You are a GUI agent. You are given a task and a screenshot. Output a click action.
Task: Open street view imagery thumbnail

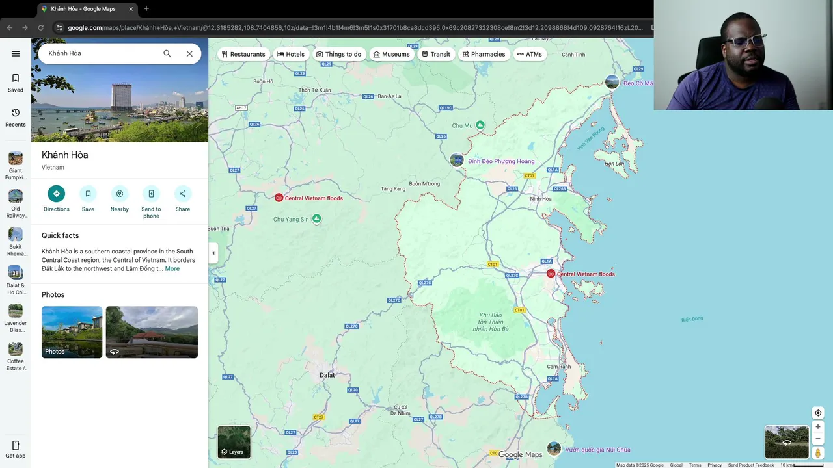point(787,442)
